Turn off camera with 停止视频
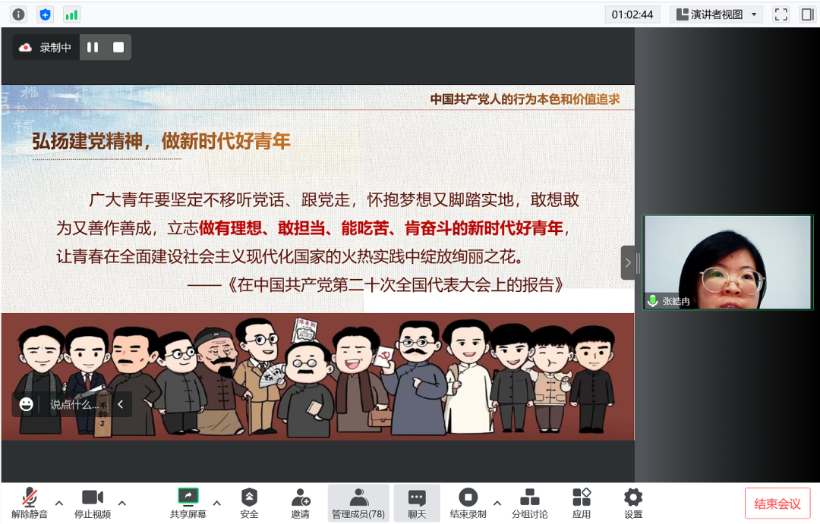The width and height of the screenshot is (820, 524). point(93,503)
